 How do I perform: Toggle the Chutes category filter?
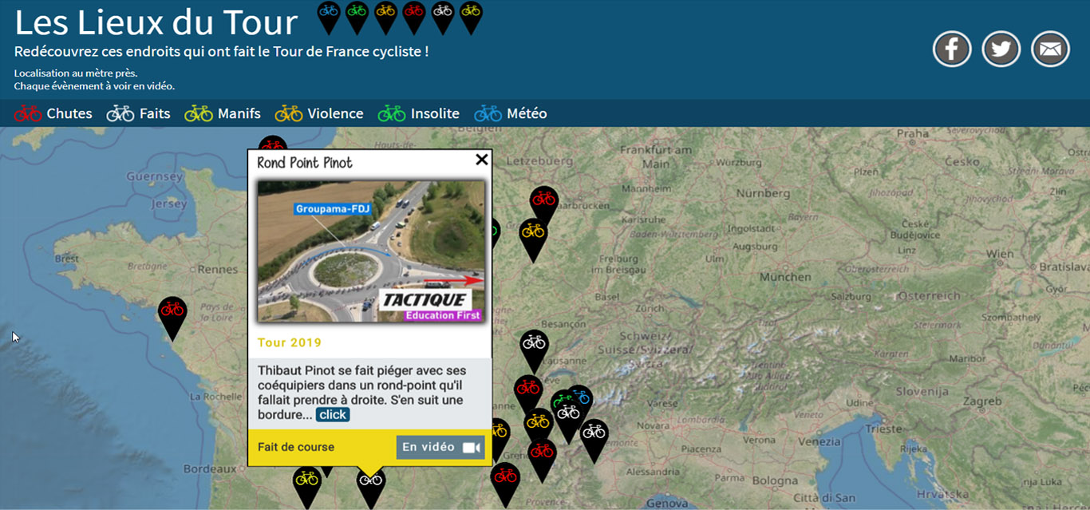click(53, 114)
